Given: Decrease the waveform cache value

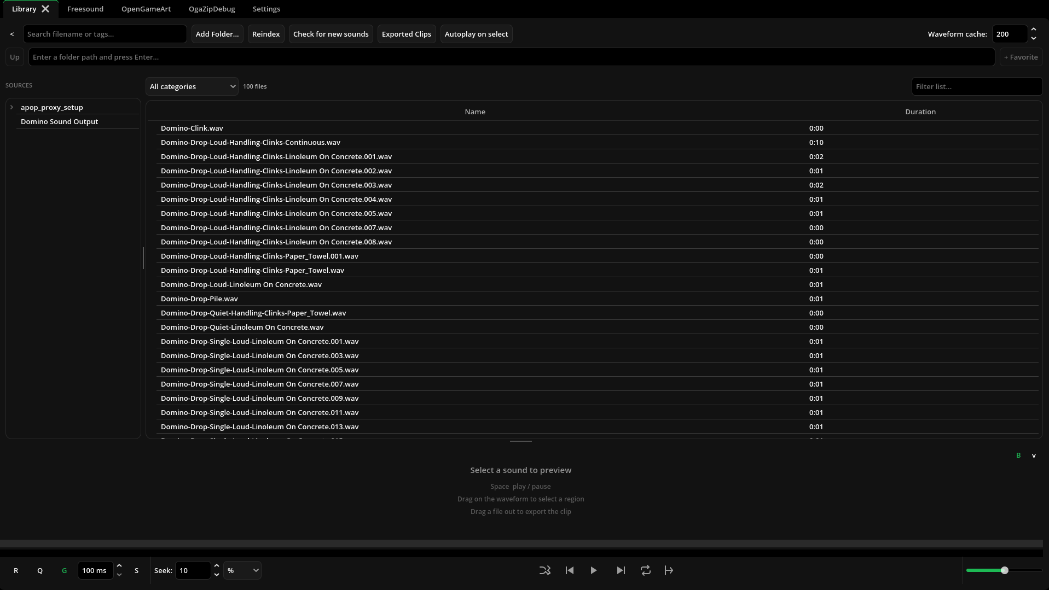Looking at the screenshot, I should pyautogui.click(x=1034, y=38).
